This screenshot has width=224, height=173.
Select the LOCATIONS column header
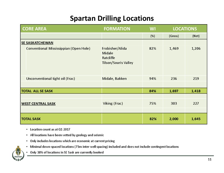coord(185,29)
